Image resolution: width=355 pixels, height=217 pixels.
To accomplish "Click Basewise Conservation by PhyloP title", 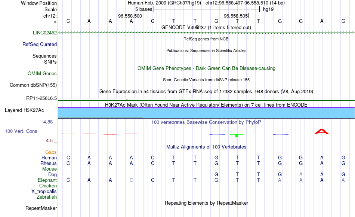I will tap(206, 122).
